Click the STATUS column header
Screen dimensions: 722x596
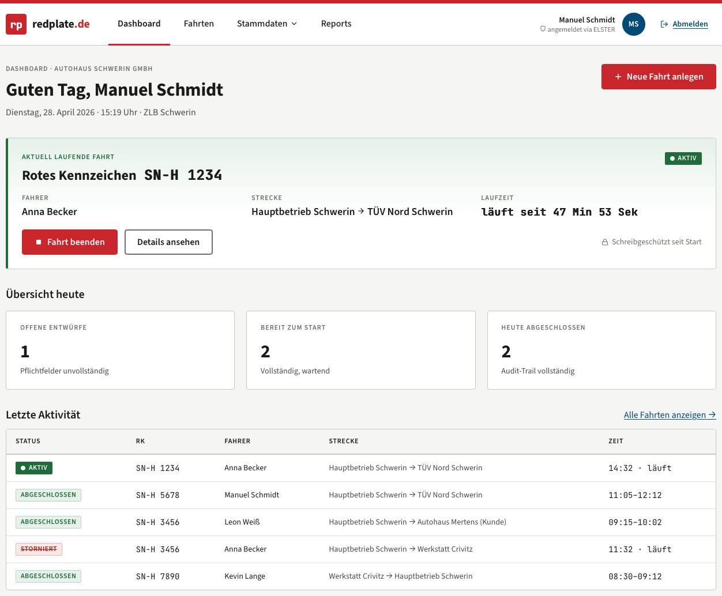pyautogui.click(x=28, y=441)
